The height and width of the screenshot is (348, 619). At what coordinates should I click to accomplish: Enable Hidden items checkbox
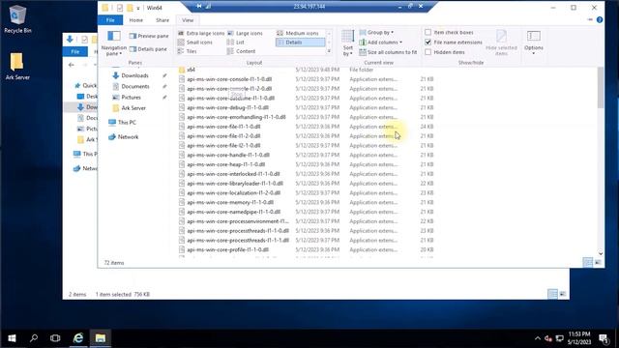pyautogui.click(x=427, y=51)
